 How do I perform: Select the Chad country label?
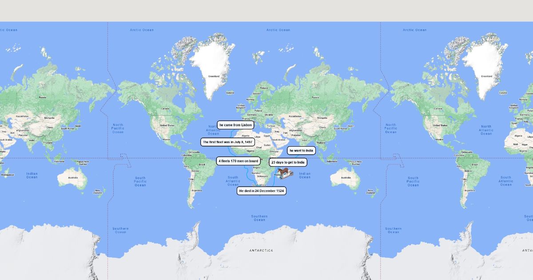coord(259,147)
